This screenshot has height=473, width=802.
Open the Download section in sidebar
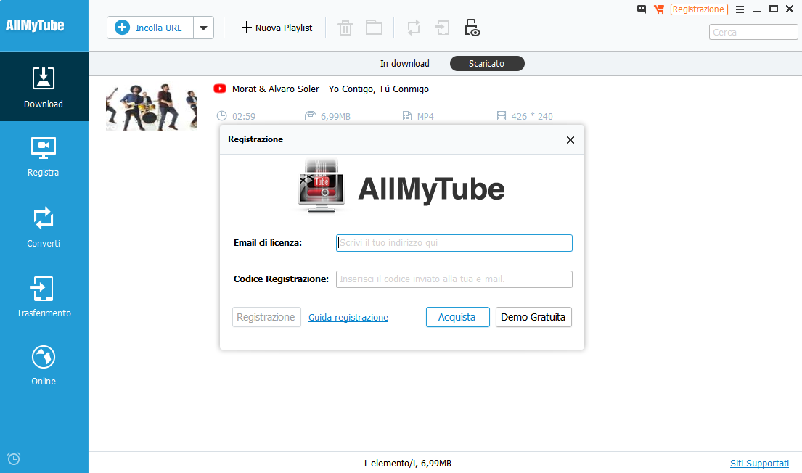tap(44, 87)
